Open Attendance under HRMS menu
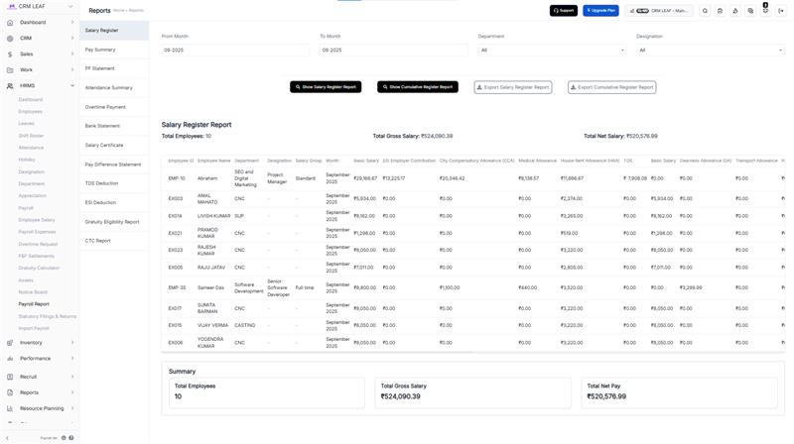The width and height of the screenshot is (794, 444). coord(31,148)
